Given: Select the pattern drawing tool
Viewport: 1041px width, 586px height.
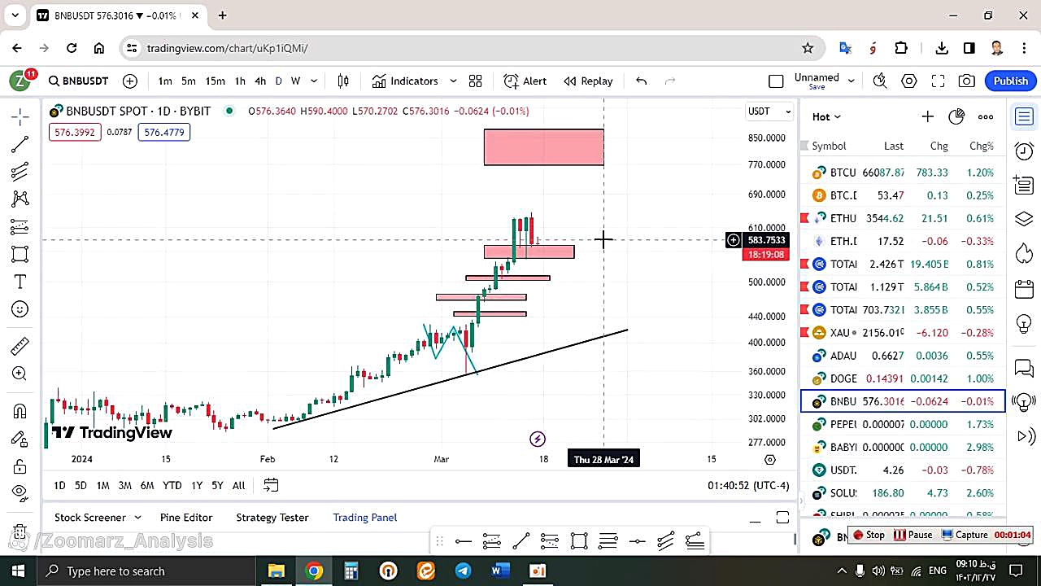Looking at the screenshot, I should [20, 199].
